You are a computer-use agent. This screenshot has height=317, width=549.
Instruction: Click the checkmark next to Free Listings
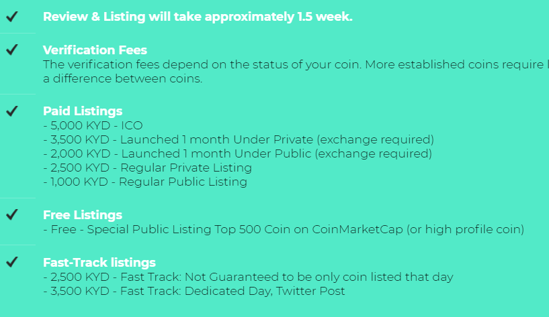coord(12,214)
